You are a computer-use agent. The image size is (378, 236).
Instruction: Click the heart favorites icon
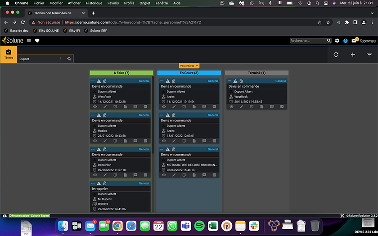click(x=37, y=40)
